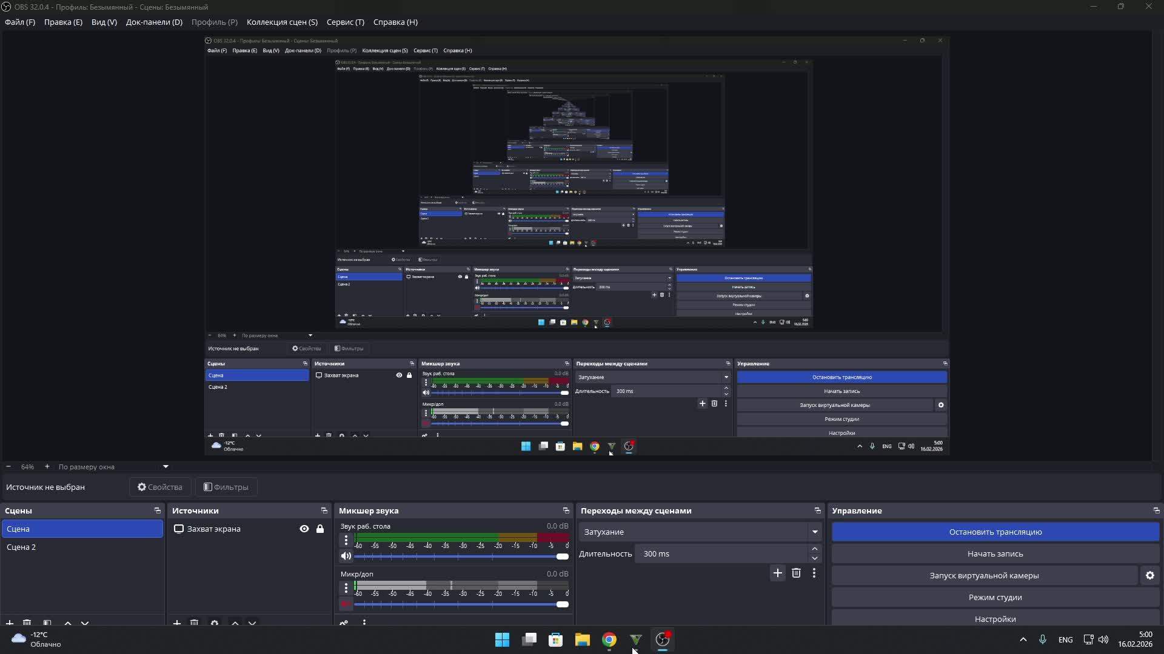The image size is (1164, 654).
Task: Delete the scene transition with the trash icon
Action: [x=796, y=573]
